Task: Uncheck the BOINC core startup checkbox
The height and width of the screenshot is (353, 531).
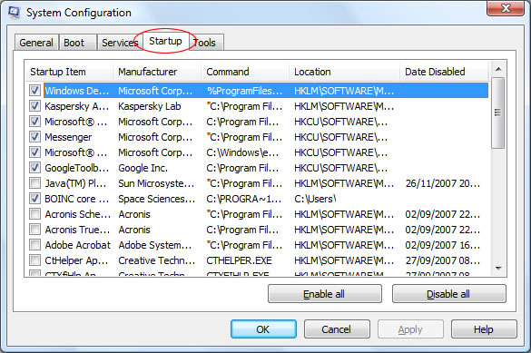Action: point(34,199)
